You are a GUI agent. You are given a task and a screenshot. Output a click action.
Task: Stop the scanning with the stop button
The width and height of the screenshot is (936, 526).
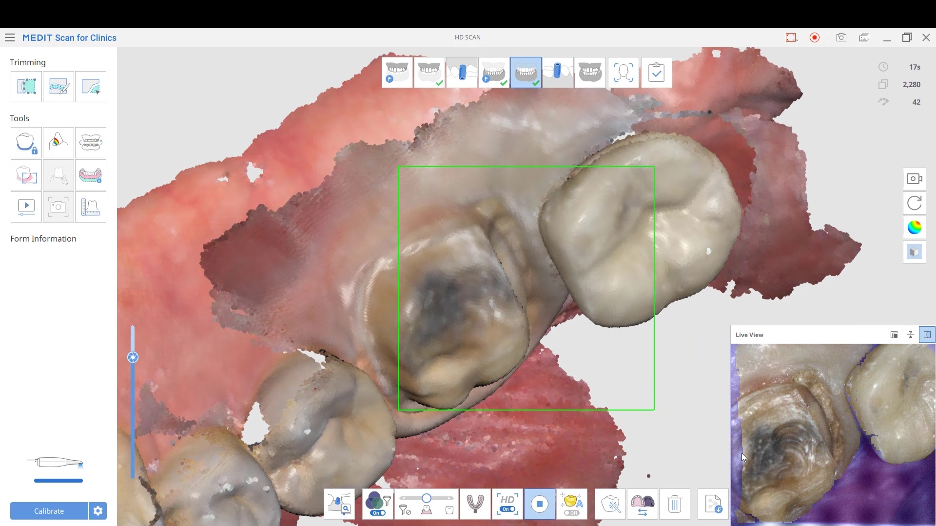(540, 504)
